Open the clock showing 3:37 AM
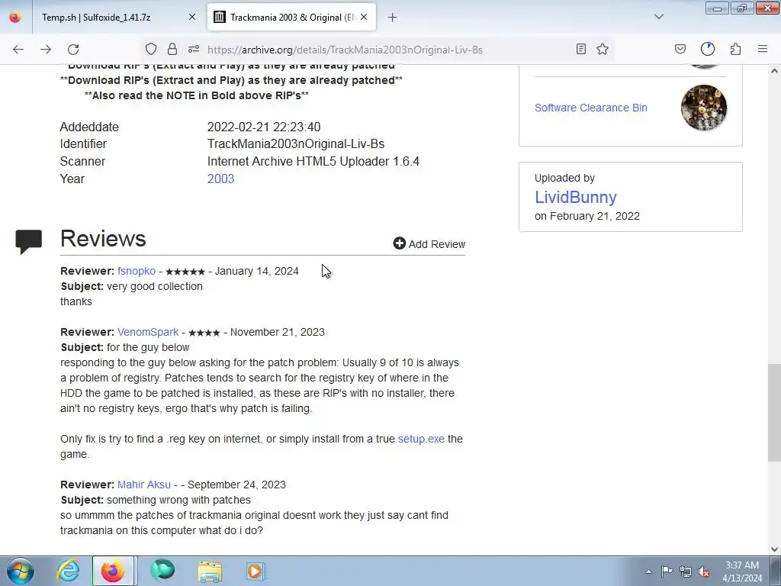781x586 pixels. coord(742,572)
